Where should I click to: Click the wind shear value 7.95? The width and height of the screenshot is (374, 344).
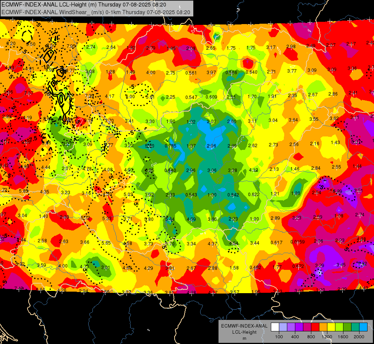[x=71, y=46]
